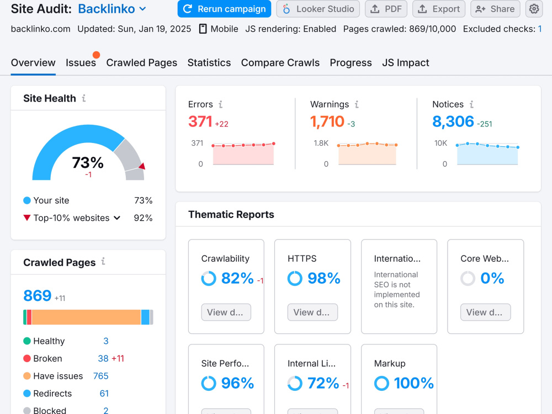The width and height of the screenshot is (552, 414).
Task: Open the Backlinko project dropdown
Action: click(112, 9)
